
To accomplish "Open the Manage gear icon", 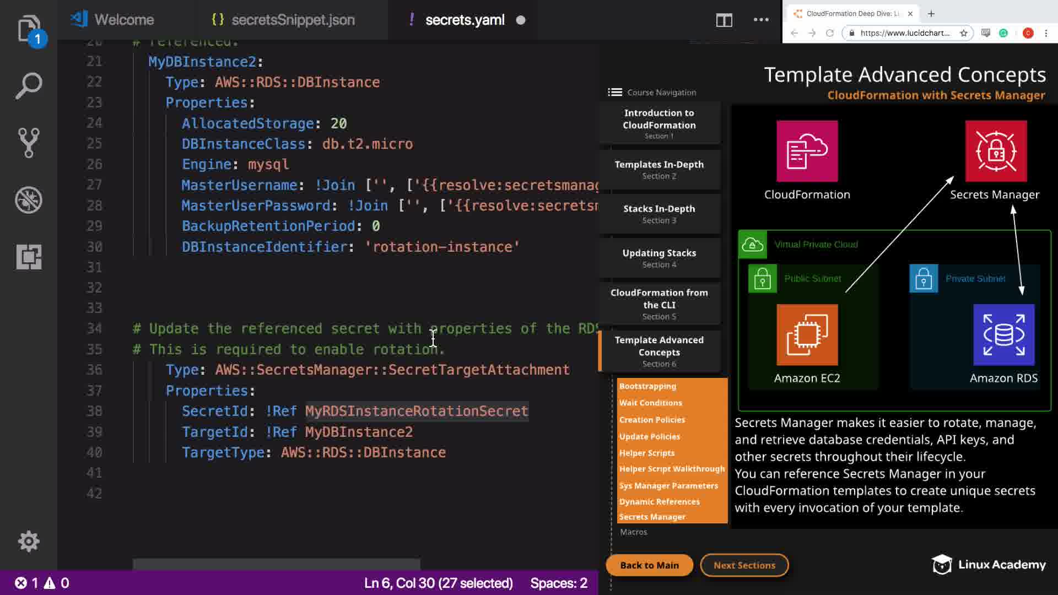I will 28,541.
